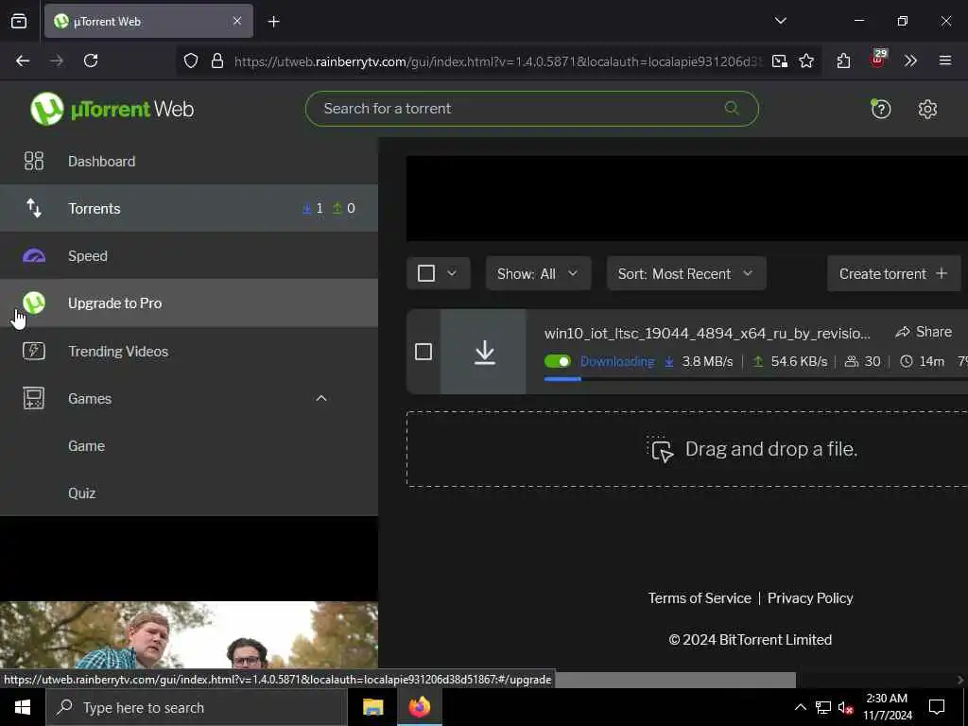This screenshot has height=726, width=968.
Task: Show more tools with double-chevron overflow
Action: point(910,60)
